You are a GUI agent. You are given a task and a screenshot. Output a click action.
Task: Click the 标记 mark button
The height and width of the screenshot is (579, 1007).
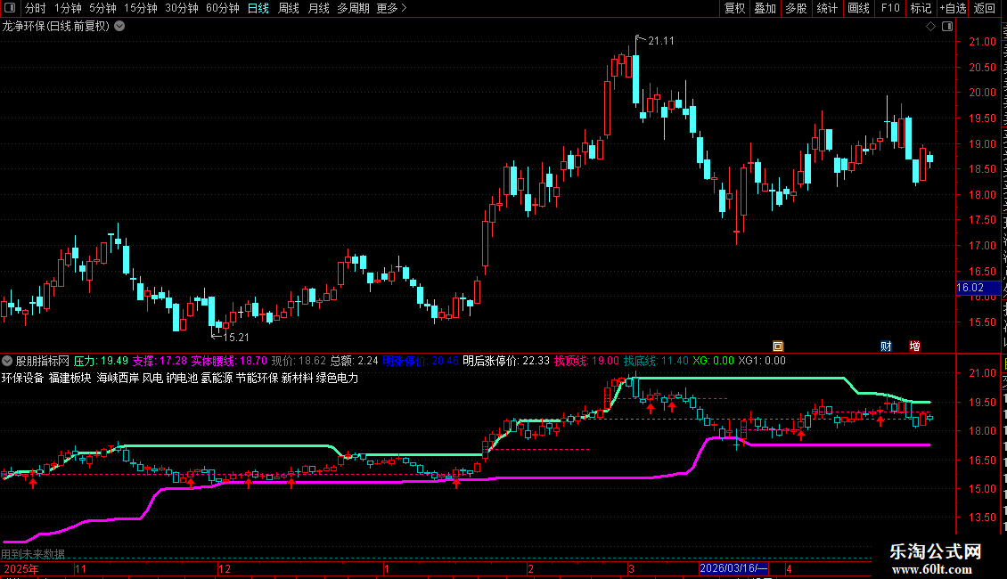921,8
